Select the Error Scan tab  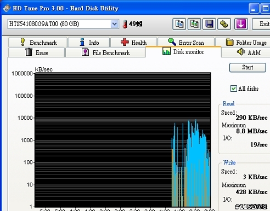pos(186,42)
